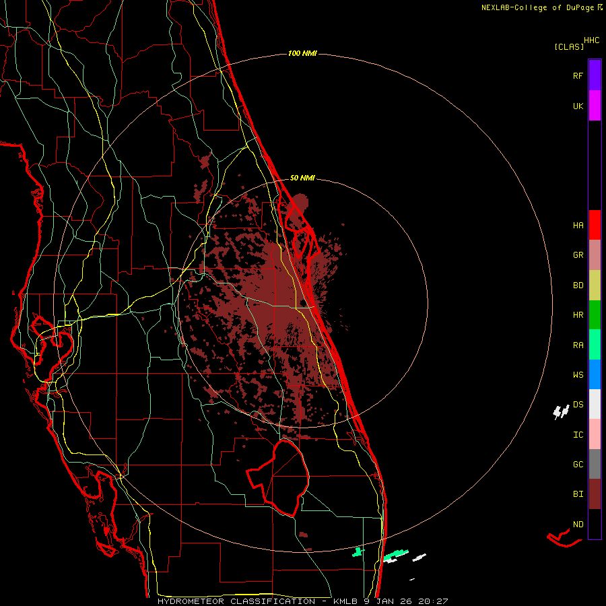Select the yellow BD legend swatch
Viewport: 606px width, 606px height.
point(595,285)
